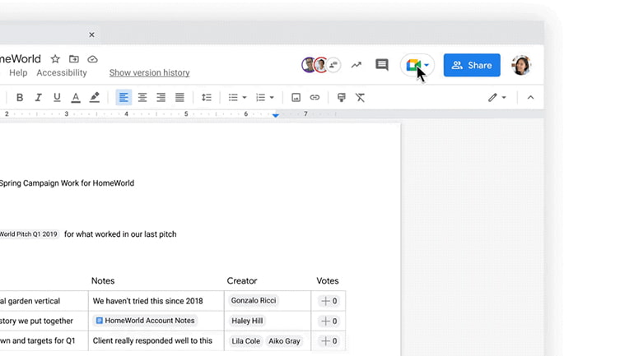This screenshot has height=356, width=634.
Task: Open the editing mode pencil menu
Action: [x=497, y=97]
